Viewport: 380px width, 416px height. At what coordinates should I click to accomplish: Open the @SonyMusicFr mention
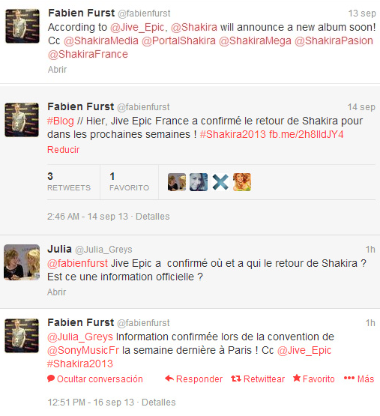(x=83, y=350)
